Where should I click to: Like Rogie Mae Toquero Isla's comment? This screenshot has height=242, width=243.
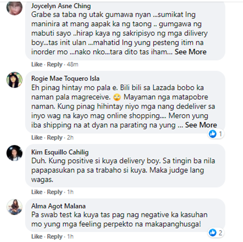pyautogui.click(x=37, y=137)
